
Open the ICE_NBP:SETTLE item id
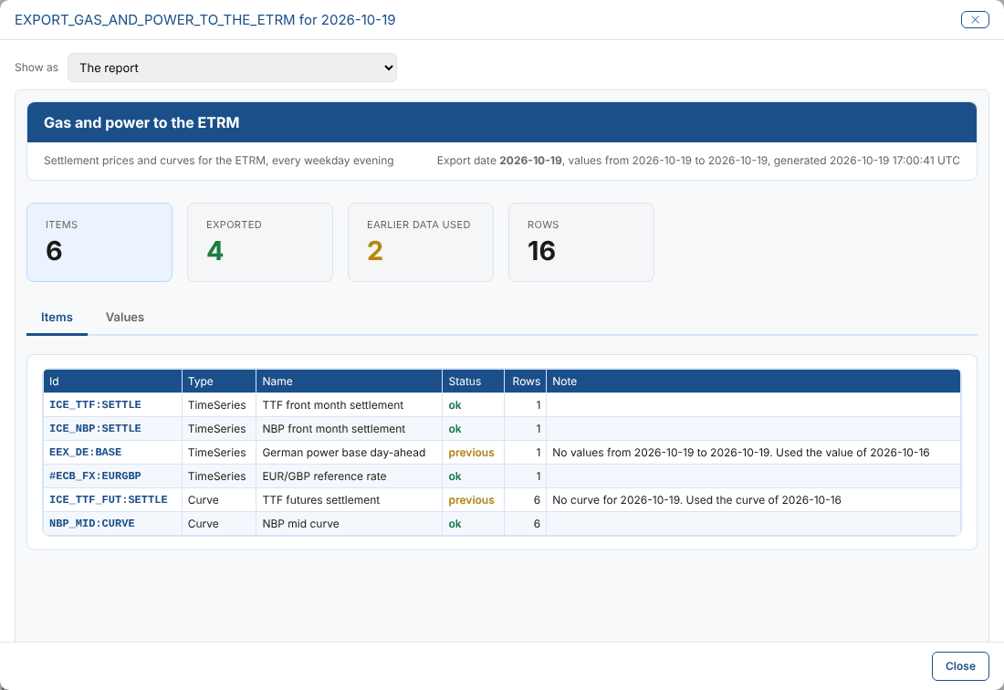pos(96,429)
